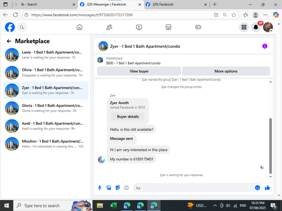The height and width of the screenshot is (211, 282).
Task: Go to Facebook Home icon
Action: coord(80,28)
